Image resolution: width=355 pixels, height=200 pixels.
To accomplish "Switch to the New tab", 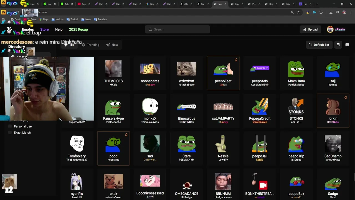I will click(112, 45).
